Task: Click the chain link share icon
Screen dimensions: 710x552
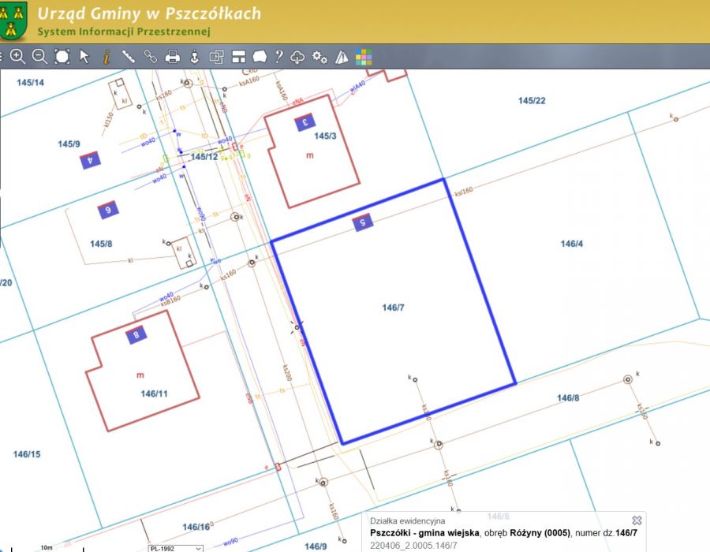Action: [150, 57]
